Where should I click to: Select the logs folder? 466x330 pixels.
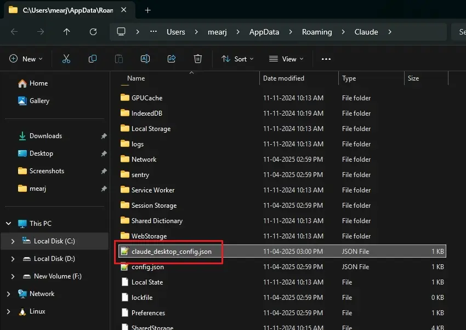tap(137, 144)
